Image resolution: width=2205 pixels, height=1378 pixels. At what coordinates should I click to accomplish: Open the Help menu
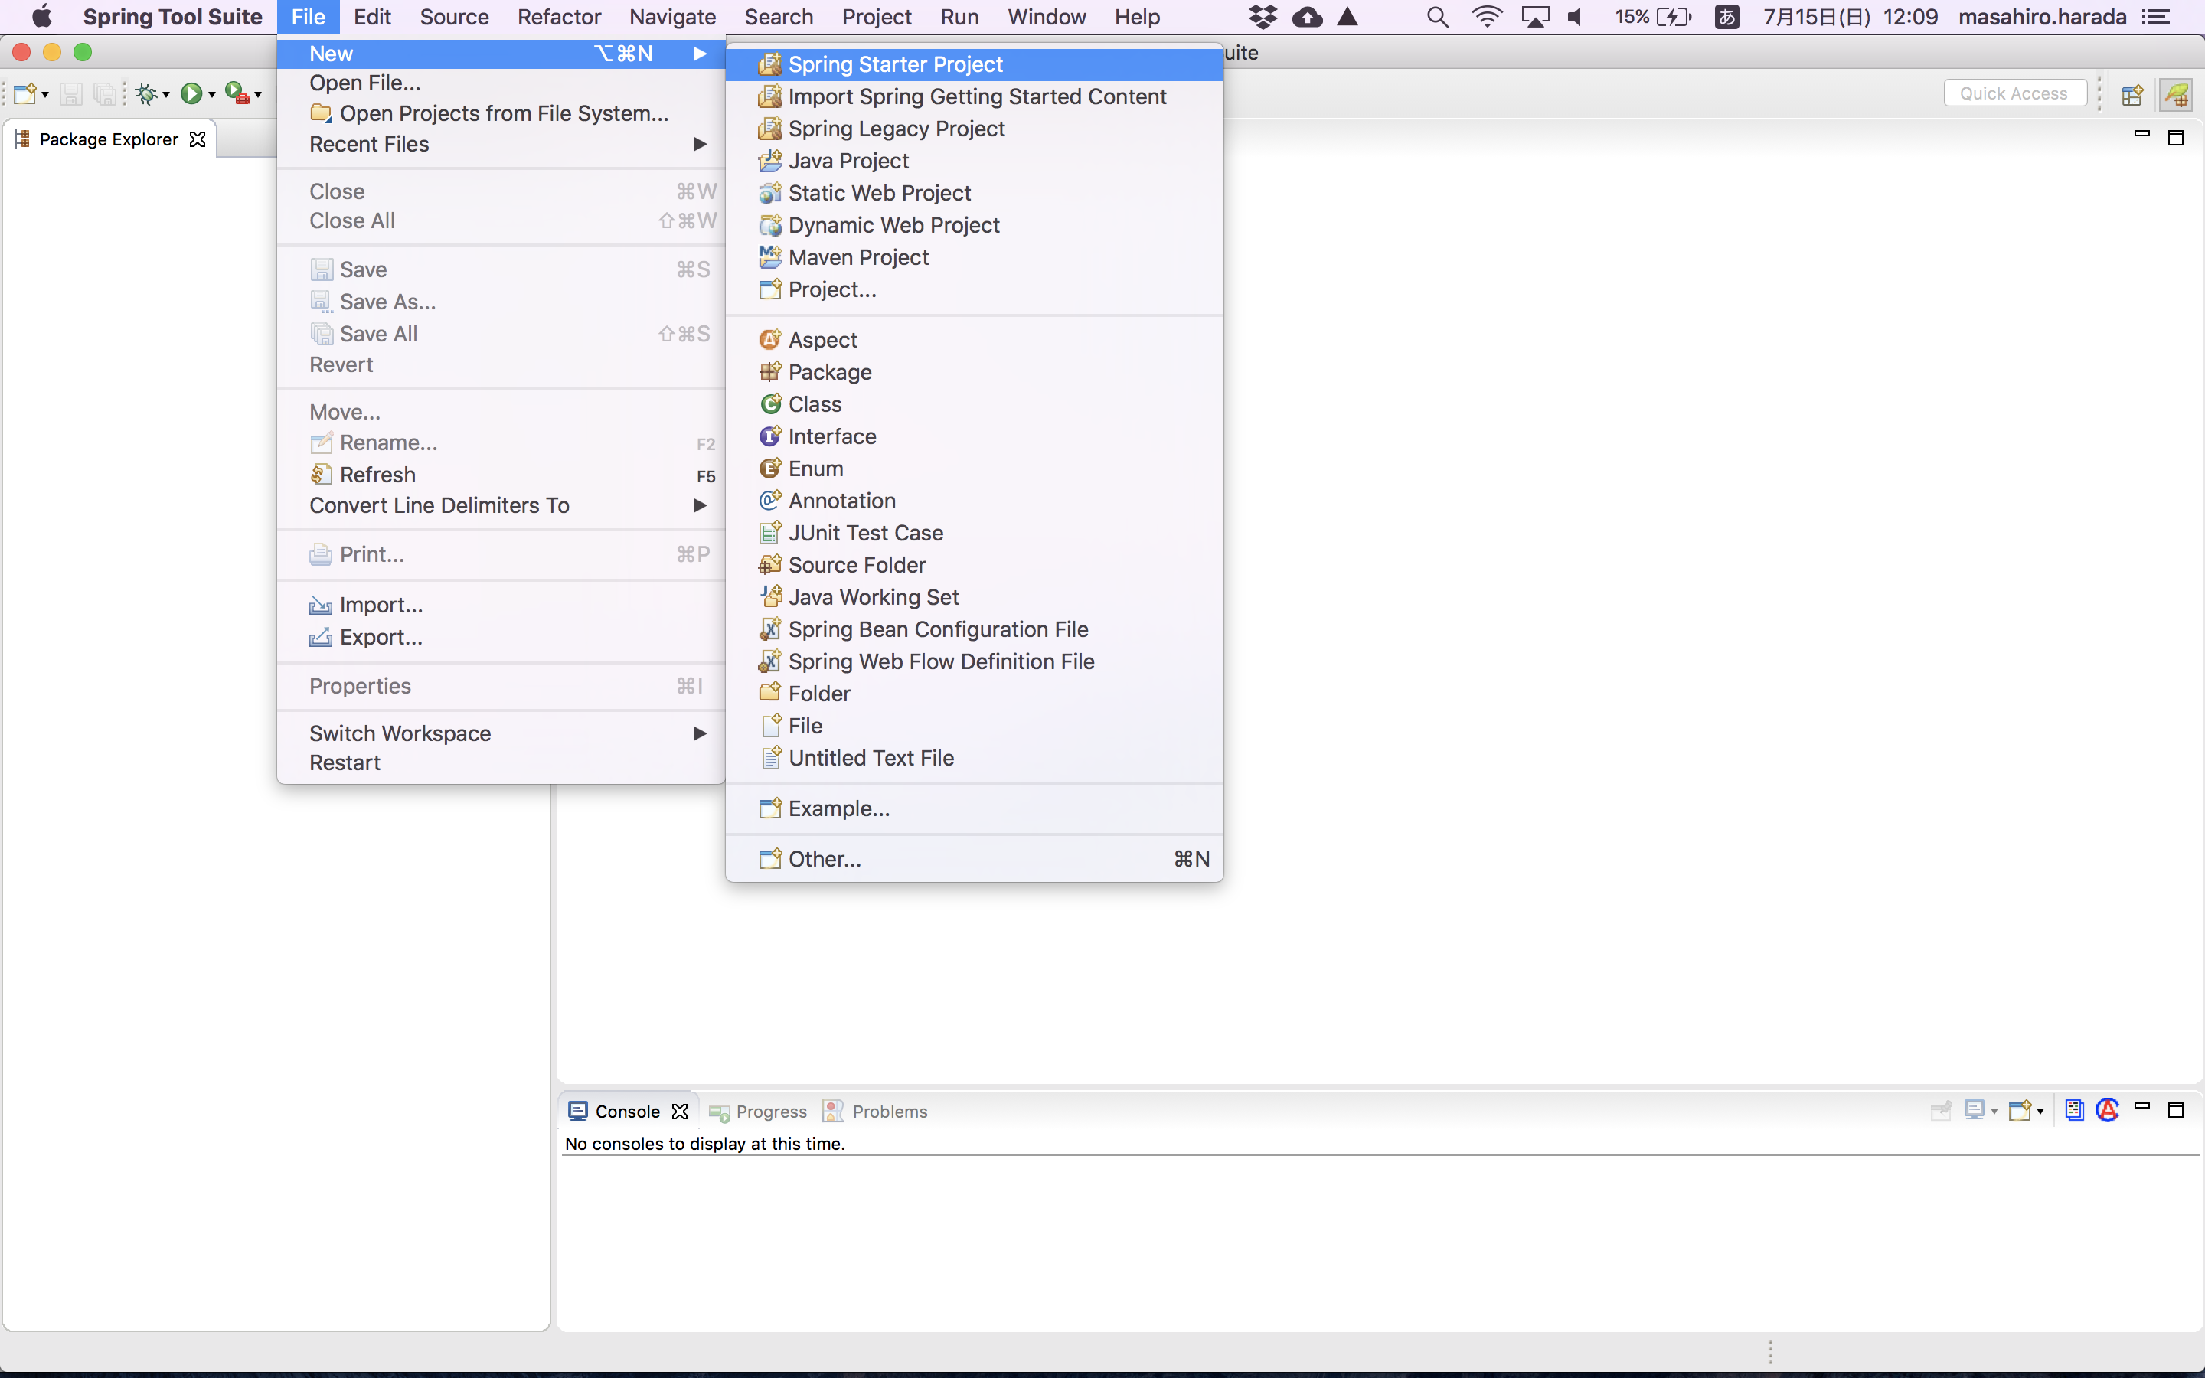[1137, 18]
